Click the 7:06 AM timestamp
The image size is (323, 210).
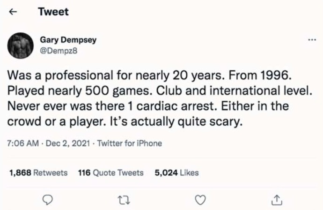pyautogui.click(x=22, y=143)
